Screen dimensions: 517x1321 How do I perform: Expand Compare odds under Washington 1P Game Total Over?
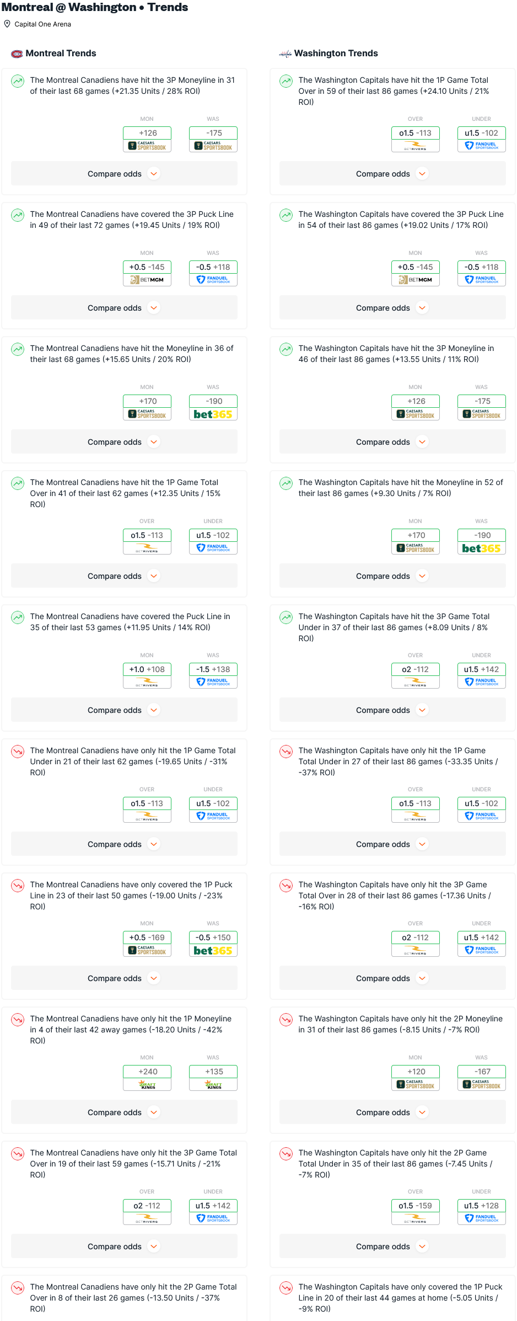(392, 174)
